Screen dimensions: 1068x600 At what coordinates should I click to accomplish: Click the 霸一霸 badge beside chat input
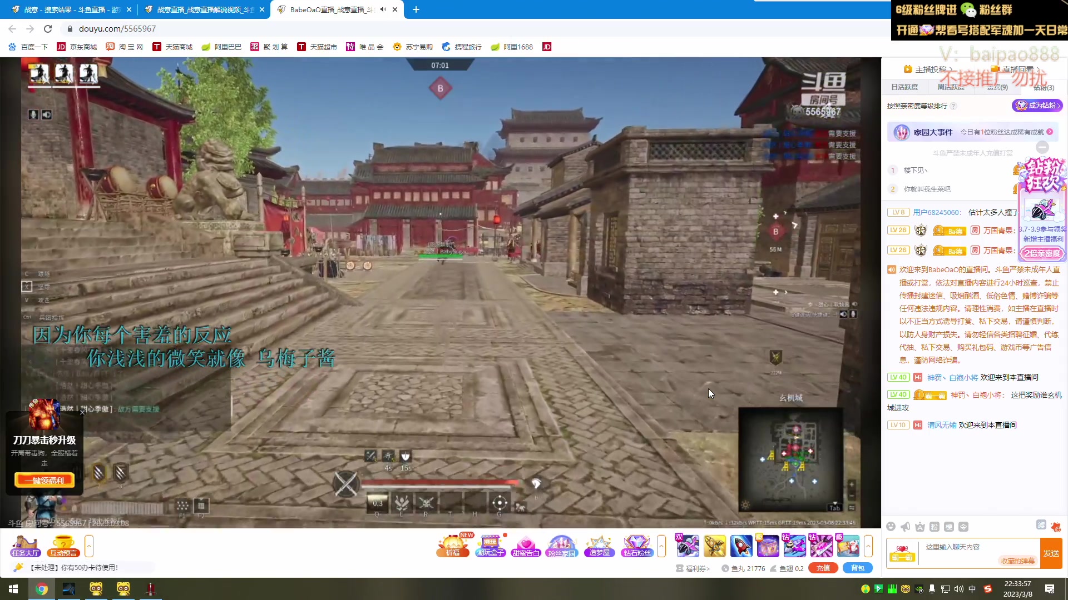click(902, 553)
